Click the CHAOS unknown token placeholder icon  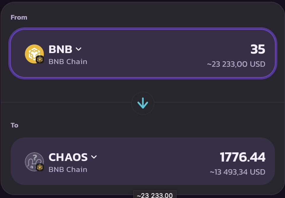34,162
